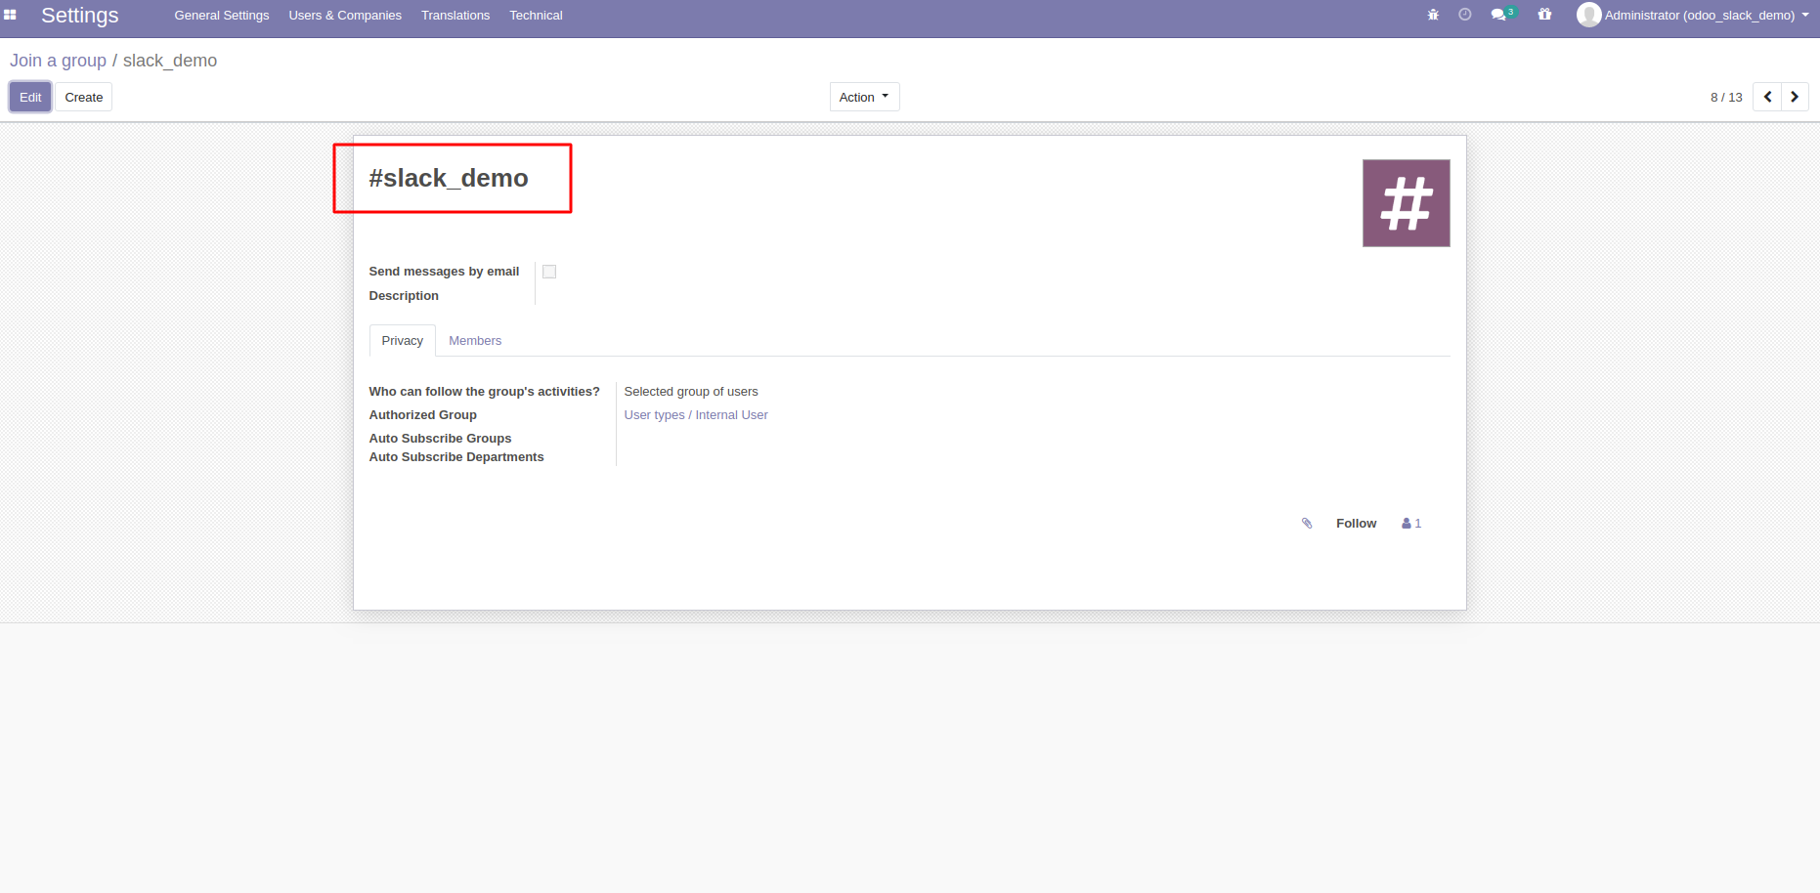Click the hash channel image
The height and width of the screenshot is (893, 1820).
coord(1406,203)
